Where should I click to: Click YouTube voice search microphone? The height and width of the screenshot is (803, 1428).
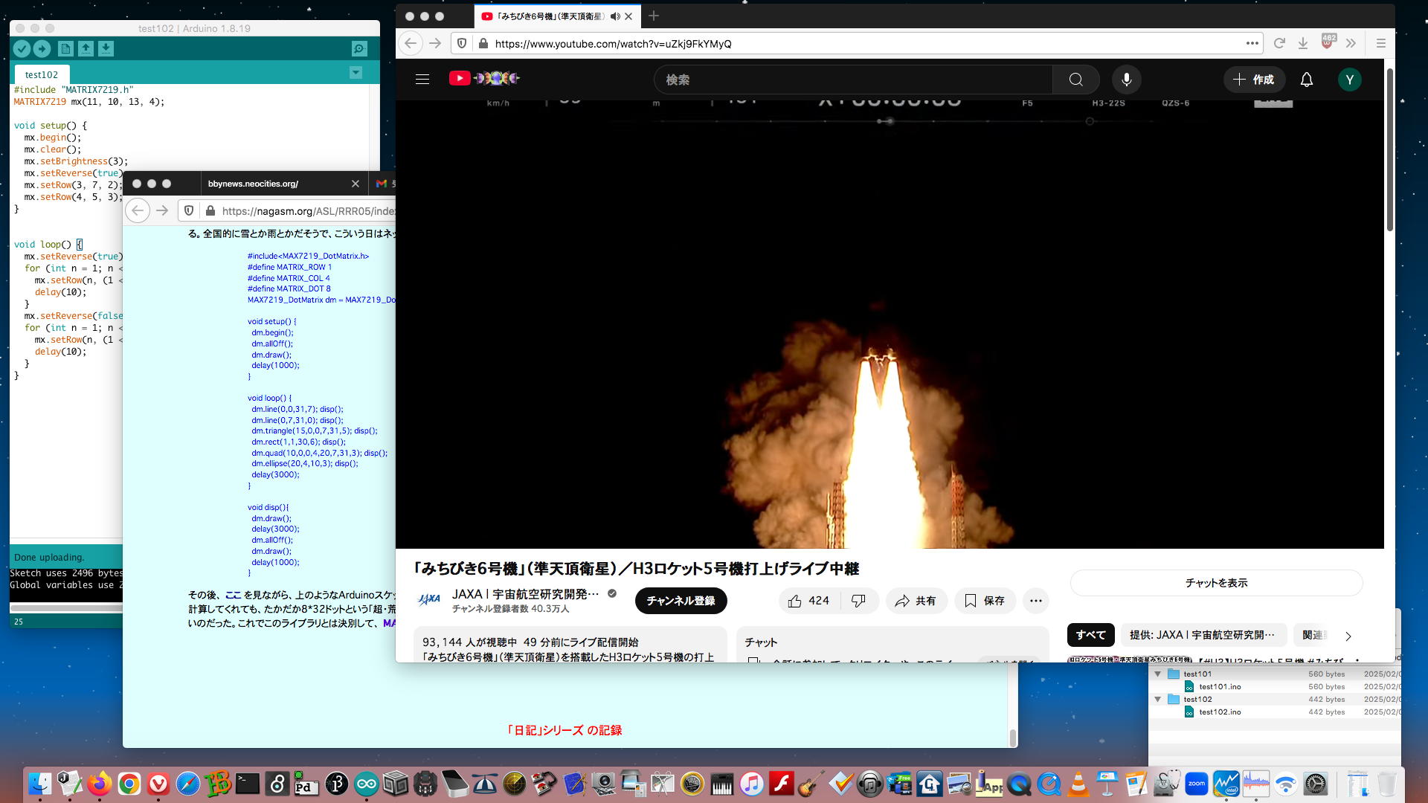1126,80
